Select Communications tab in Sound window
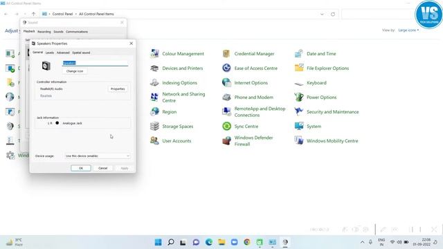The width and height of the screenshot is (443, 249). 77,32
